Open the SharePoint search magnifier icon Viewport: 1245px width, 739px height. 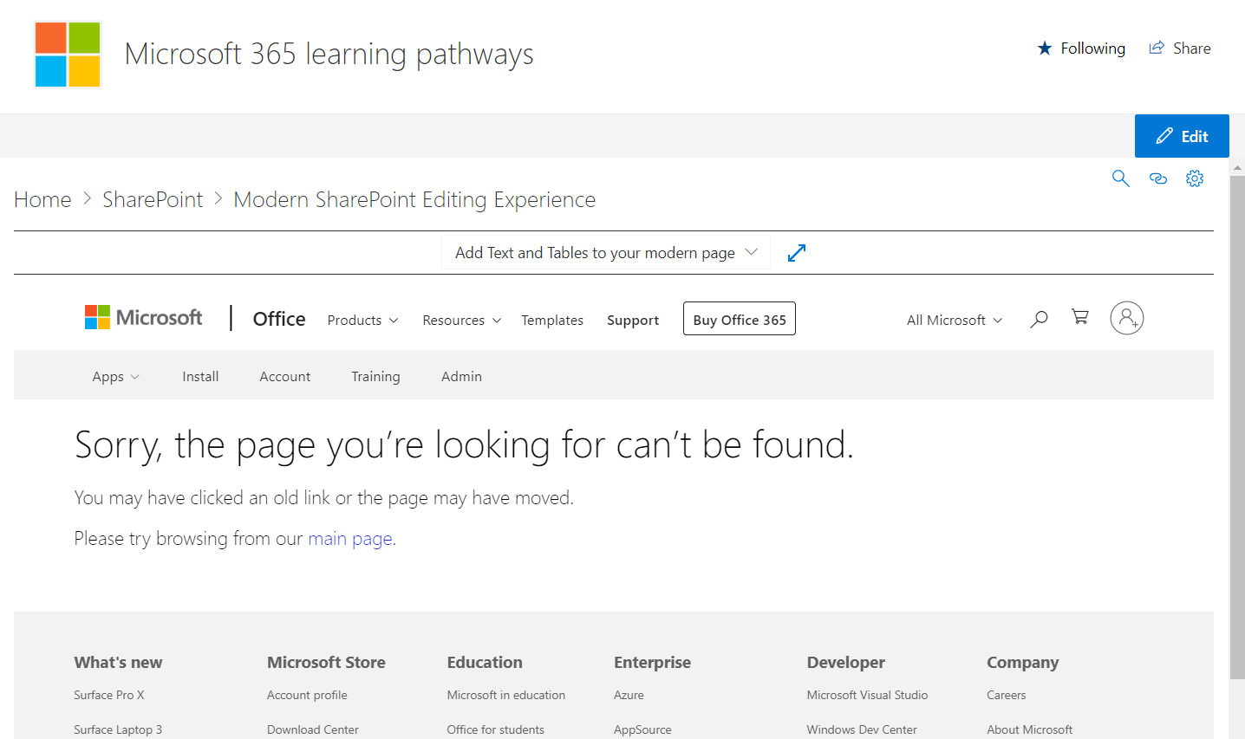(x=1120, y=178)
